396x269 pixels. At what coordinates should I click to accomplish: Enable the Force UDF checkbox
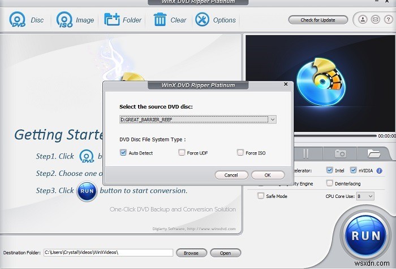pos(182,152)
